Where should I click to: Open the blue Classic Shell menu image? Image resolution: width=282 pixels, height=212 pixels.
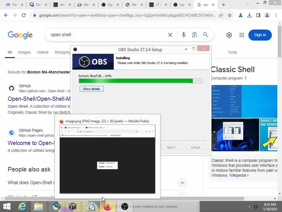(244, 102)
